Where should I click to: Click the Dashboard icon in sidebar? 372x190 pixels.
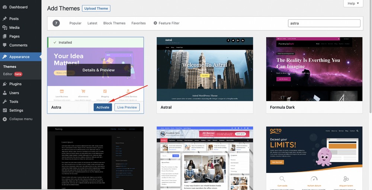coord(4,7)
